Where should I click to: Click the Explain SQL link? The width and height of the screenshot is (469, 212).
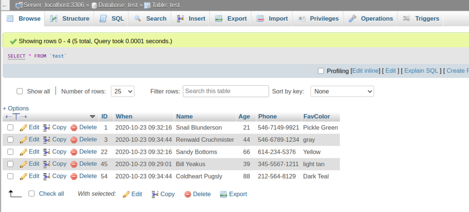coord(421,71)
